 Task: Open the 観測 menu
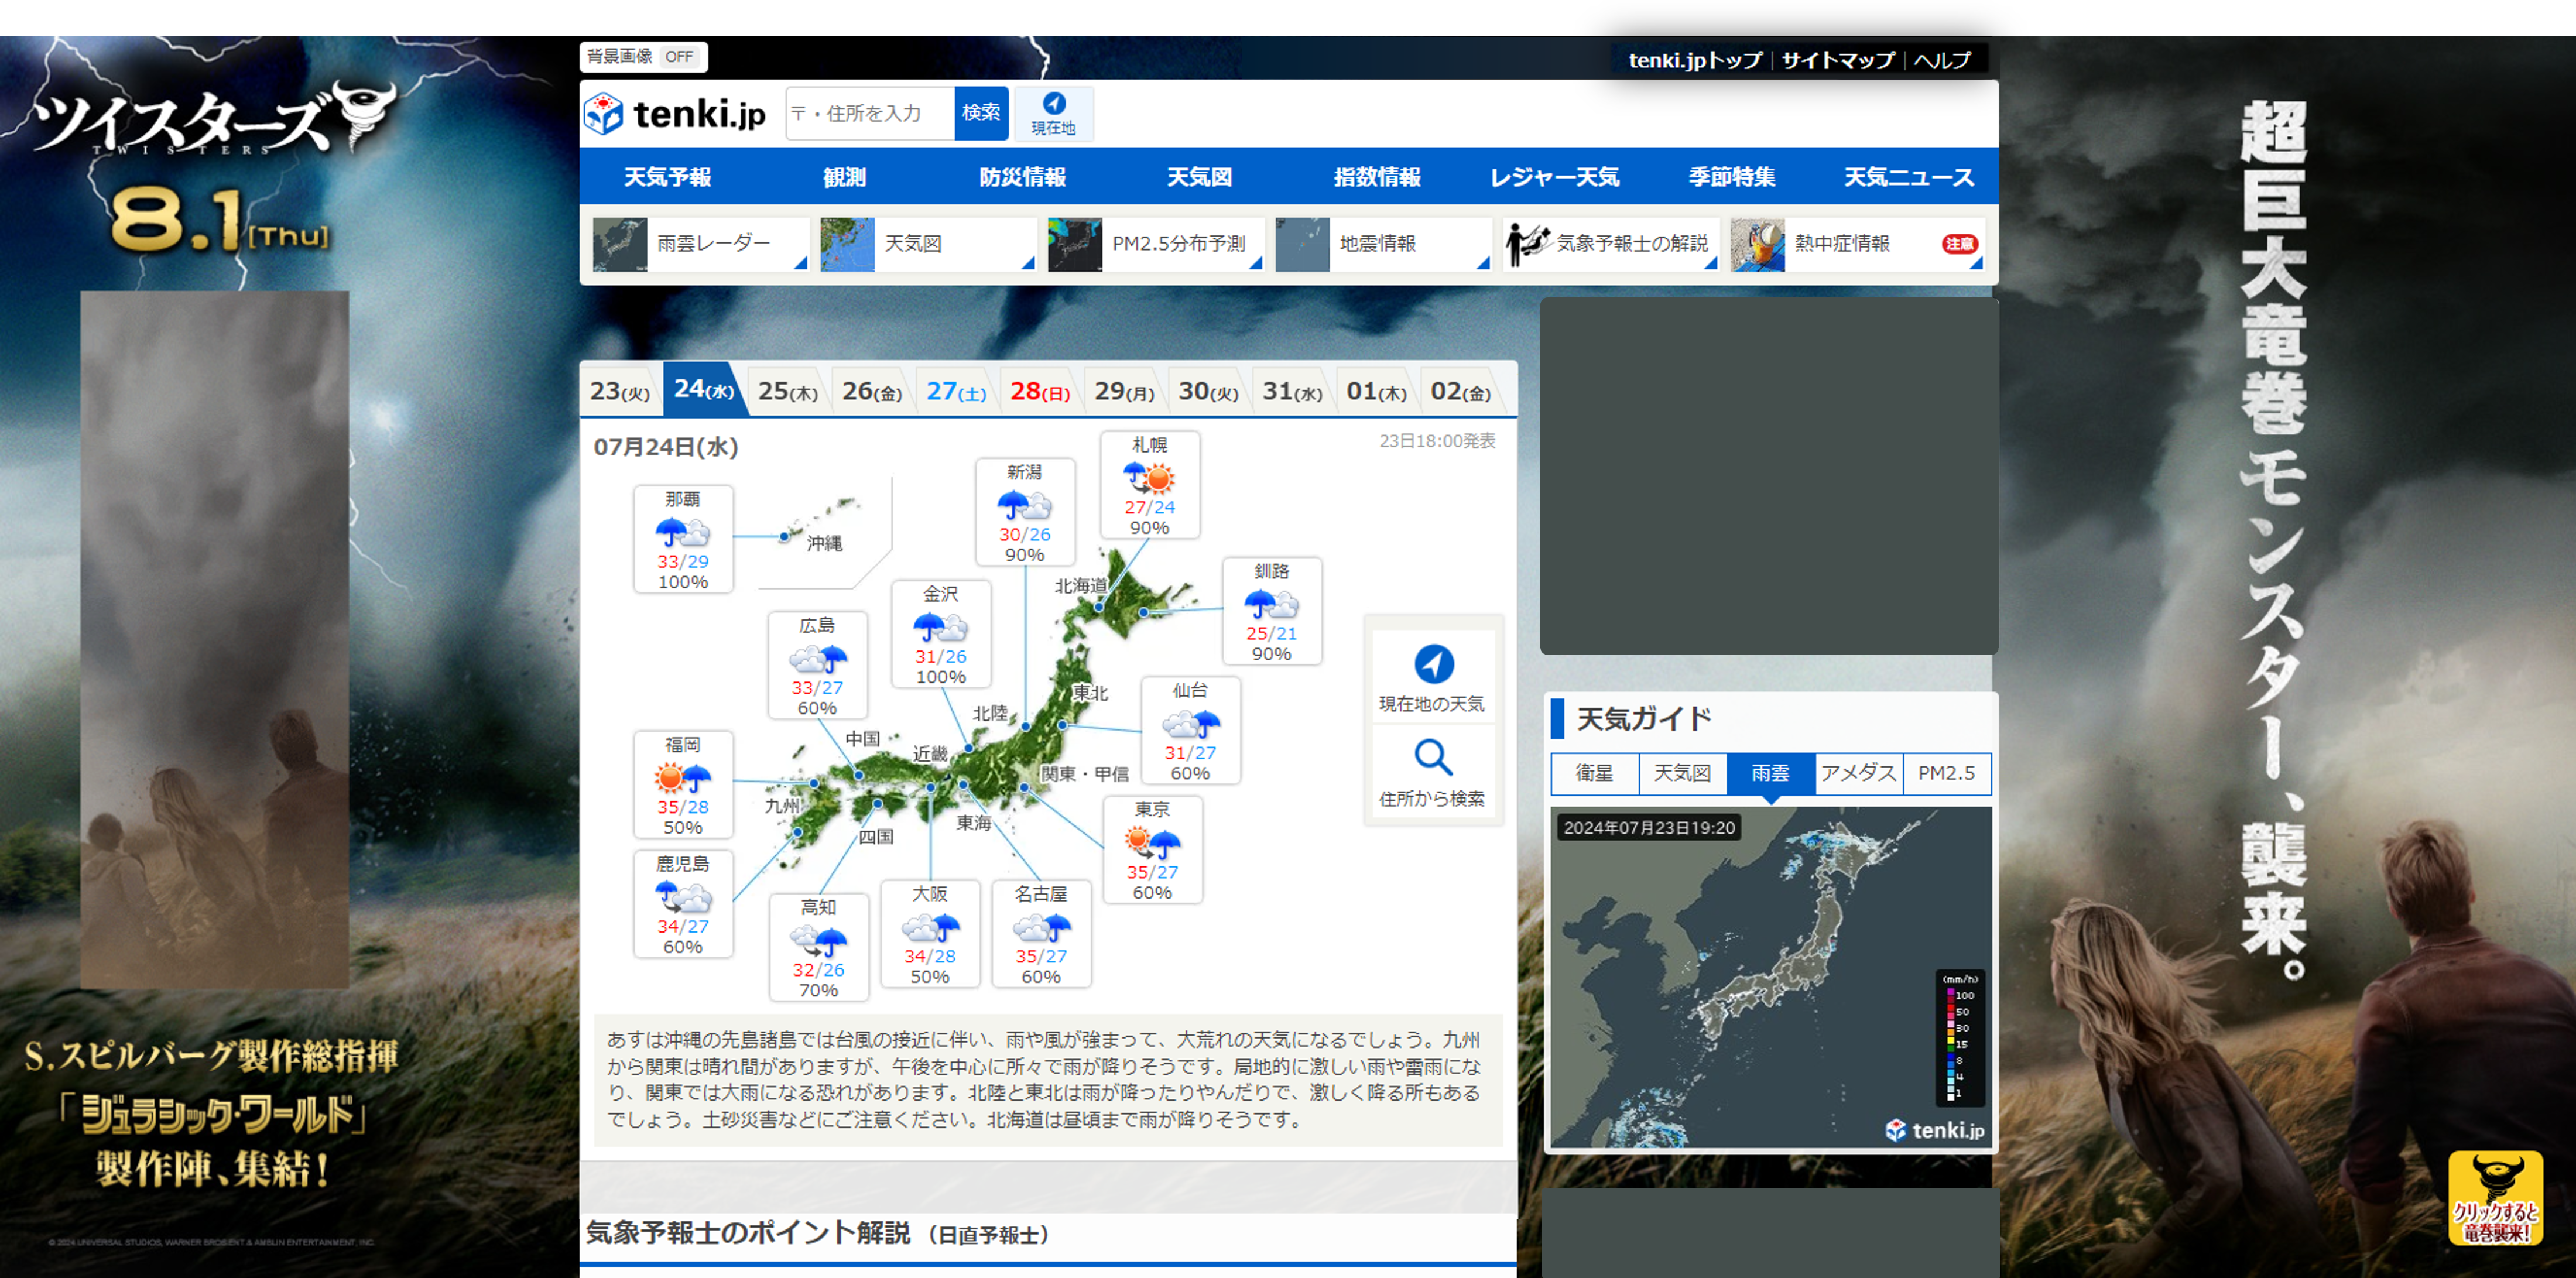click(x=844, y=177)
